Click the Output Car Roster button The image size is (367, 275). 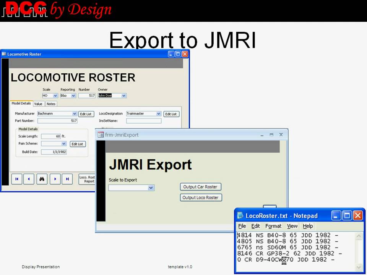tap(200, 187)
